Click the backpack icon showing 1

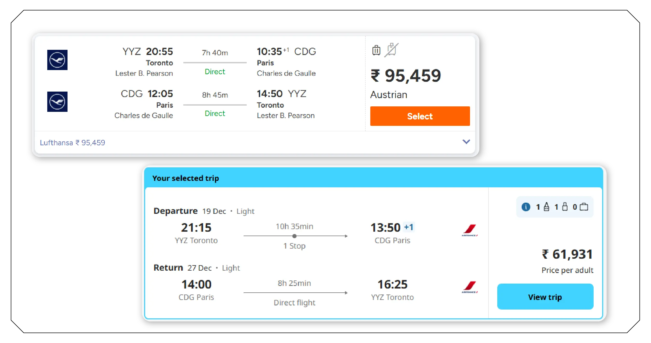(546, 207)
